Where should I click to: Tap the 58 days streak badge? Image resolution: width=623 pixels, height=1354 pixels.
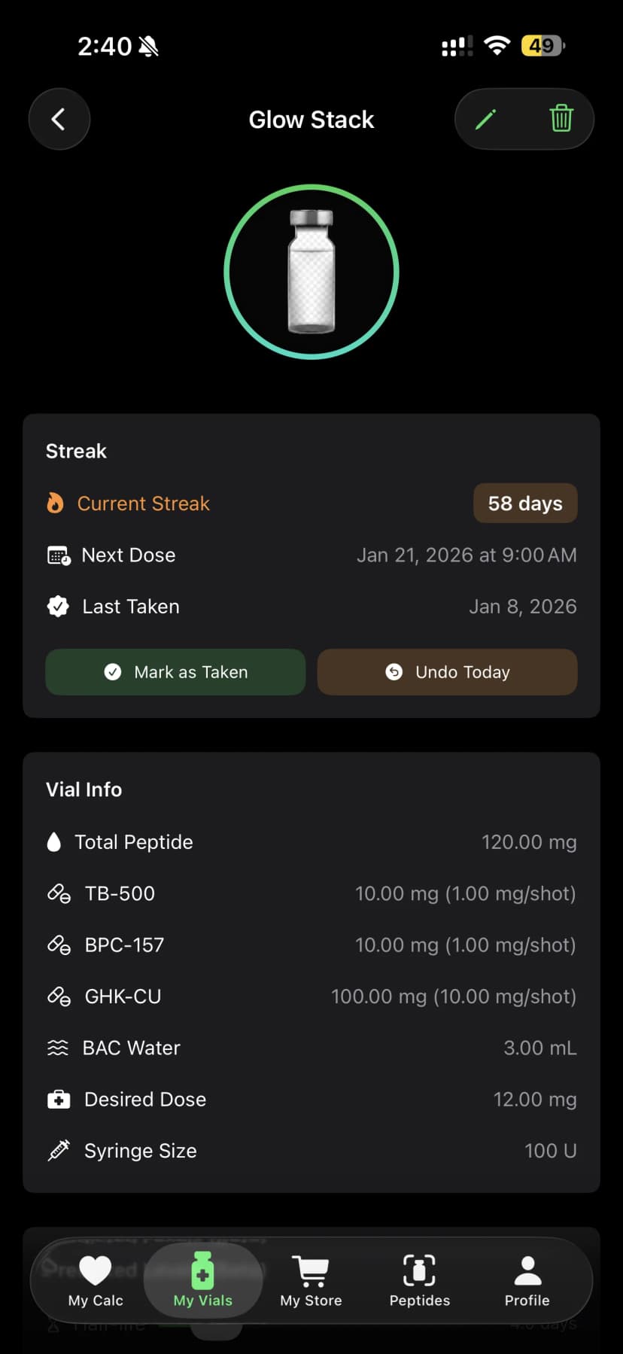pos(525,503)
